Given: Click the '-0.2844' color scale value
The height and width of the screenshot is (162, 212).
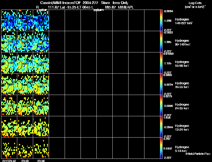Looking at the screenshot, I should [x=168, y=127].
